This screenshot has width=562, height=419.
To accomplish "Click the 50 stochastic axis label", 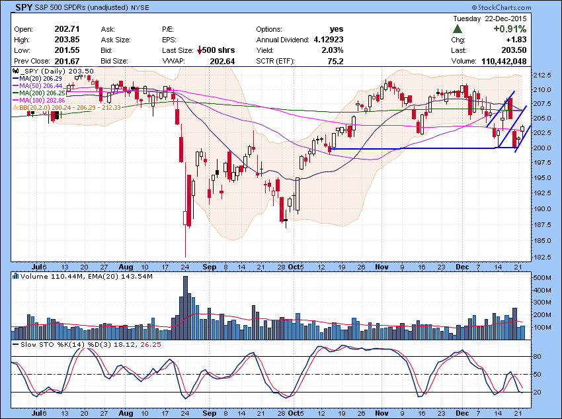I will pos(538,375).
